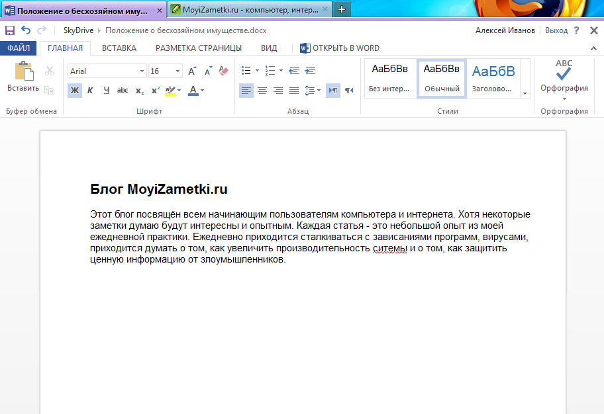
Task: Open the highlight color dropdown arrow
Action: point(179,91)
